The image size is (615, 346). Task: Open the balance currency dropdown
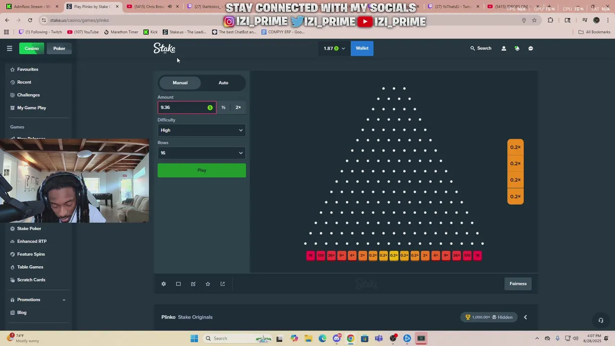click(x=334, y=49)
